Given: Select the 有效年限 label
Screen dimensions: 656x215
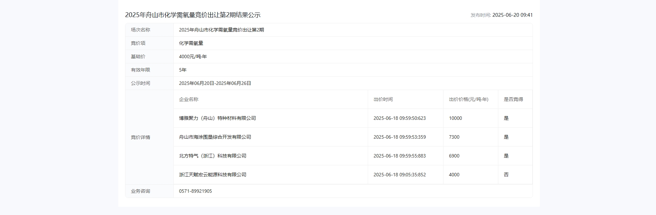Looking at the screenshot, I should [x=141, y=70].
